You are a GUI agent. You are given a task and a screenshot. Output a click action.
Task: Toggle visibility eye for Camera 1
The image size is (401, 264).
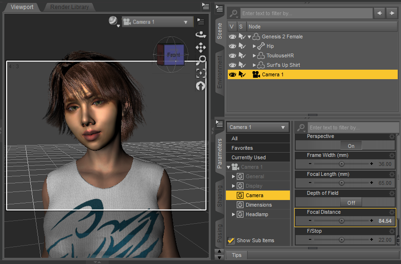(232, 74)
